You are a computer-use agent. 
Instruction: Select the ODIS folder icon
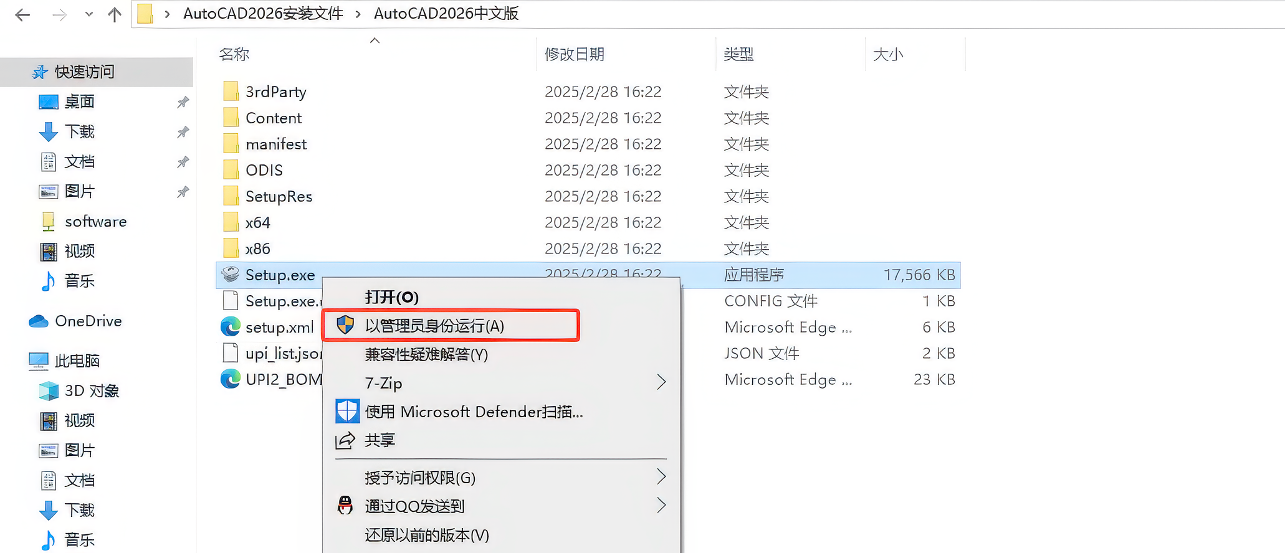[x=231, y=170]
